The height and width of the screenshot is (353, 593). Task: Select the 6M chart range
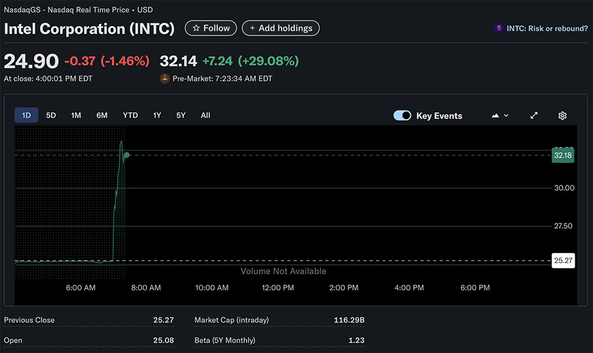click(102, 115)
